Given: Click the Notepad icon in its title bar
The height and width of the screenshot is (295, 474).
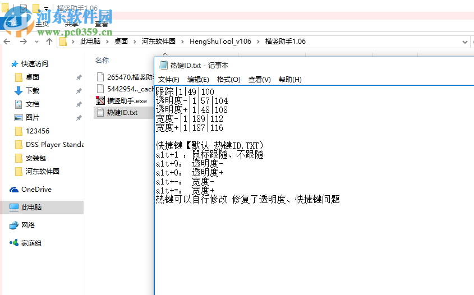Looking at the screenshot, I should point(163,65).
